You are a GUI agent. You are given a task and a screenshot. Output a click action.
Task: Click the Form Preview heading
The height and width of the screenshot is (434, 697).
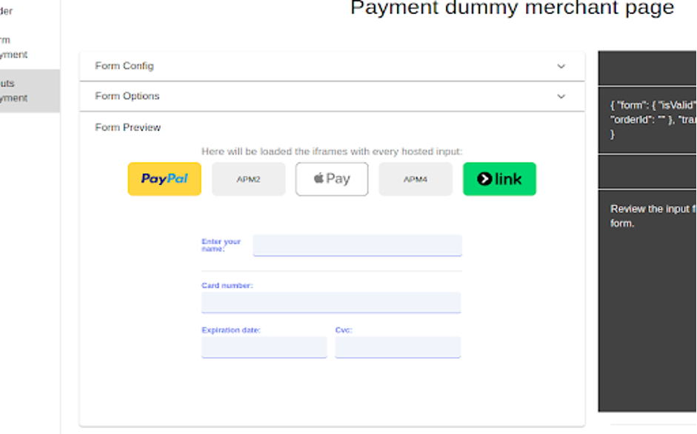pos(127,127)
